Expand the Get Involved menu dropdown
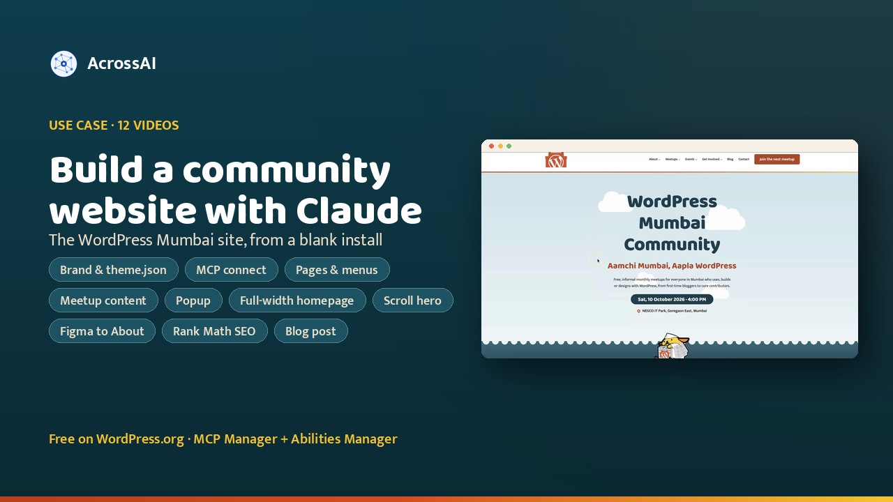Viewport: 893px width, 502px height. (712, 159)
